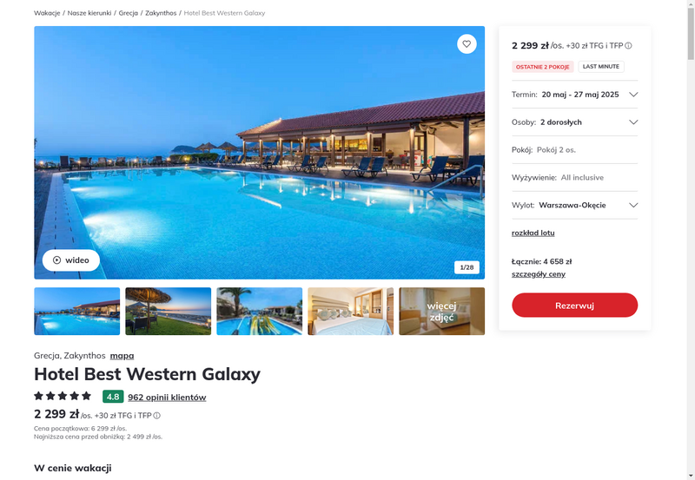Click the Rezerwuj button
695x480 pixels.
click(x=574, y=305)
